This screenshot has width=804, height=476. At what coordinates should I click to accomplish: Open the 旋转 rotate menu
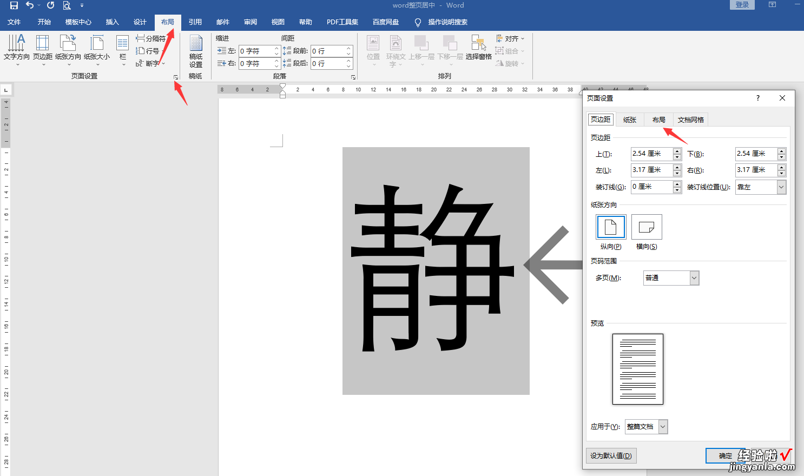point(510,63)
